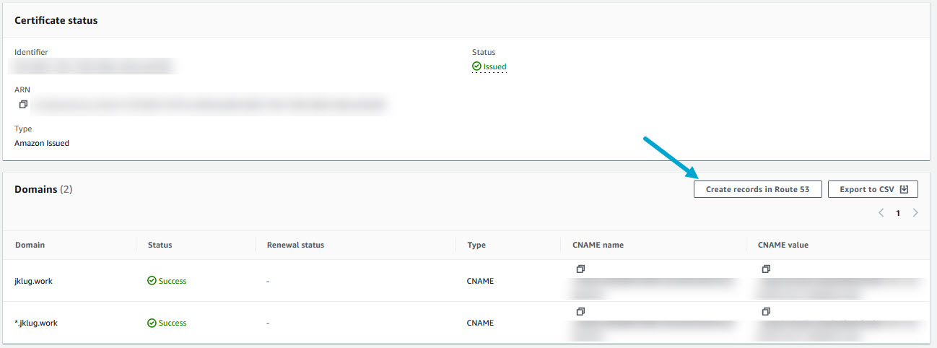The width and height of the screenshot is (937, 348).
Task: Select the jklug.work domain cell
Action: click(x=33, y=281)
